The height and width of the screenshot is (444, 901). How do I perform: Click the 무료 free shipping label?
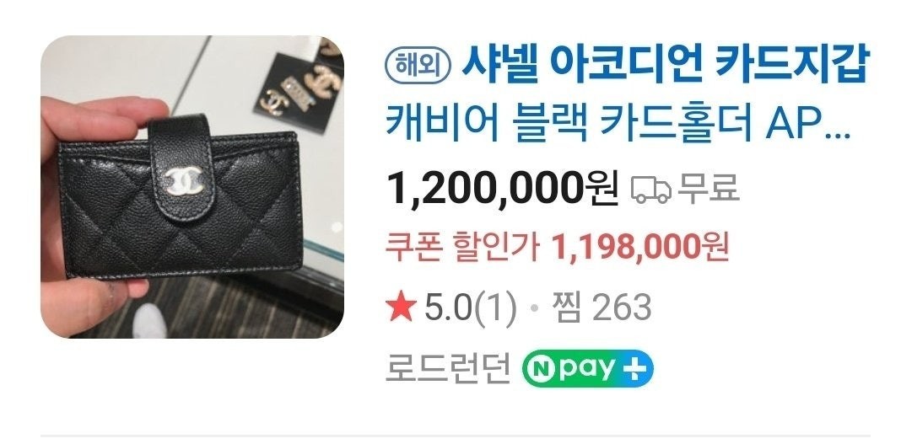pyautogui.click(x=708, y=188)
